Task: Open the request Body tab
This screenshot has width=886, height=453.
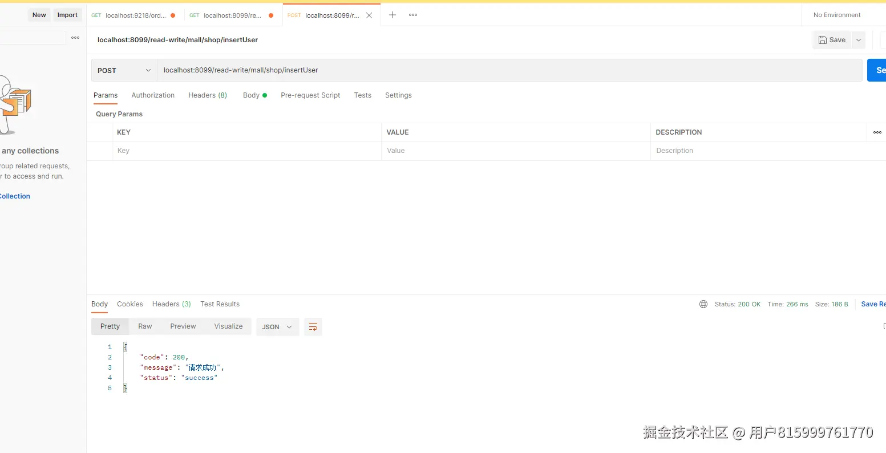Action: 254,95
